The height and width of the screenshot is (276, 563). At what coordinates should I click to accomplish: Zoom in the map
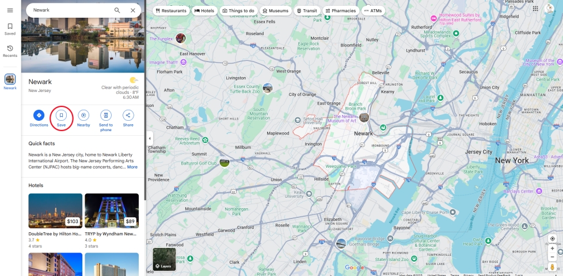point(552,248)
